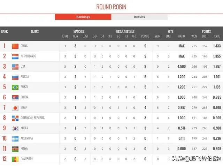Viewport: 223px width, 166px height.
Task: Click the Cameroon flag icon
Action: [15, 159]
